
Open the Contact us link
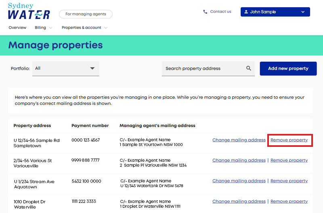click(x=220, y=12)
